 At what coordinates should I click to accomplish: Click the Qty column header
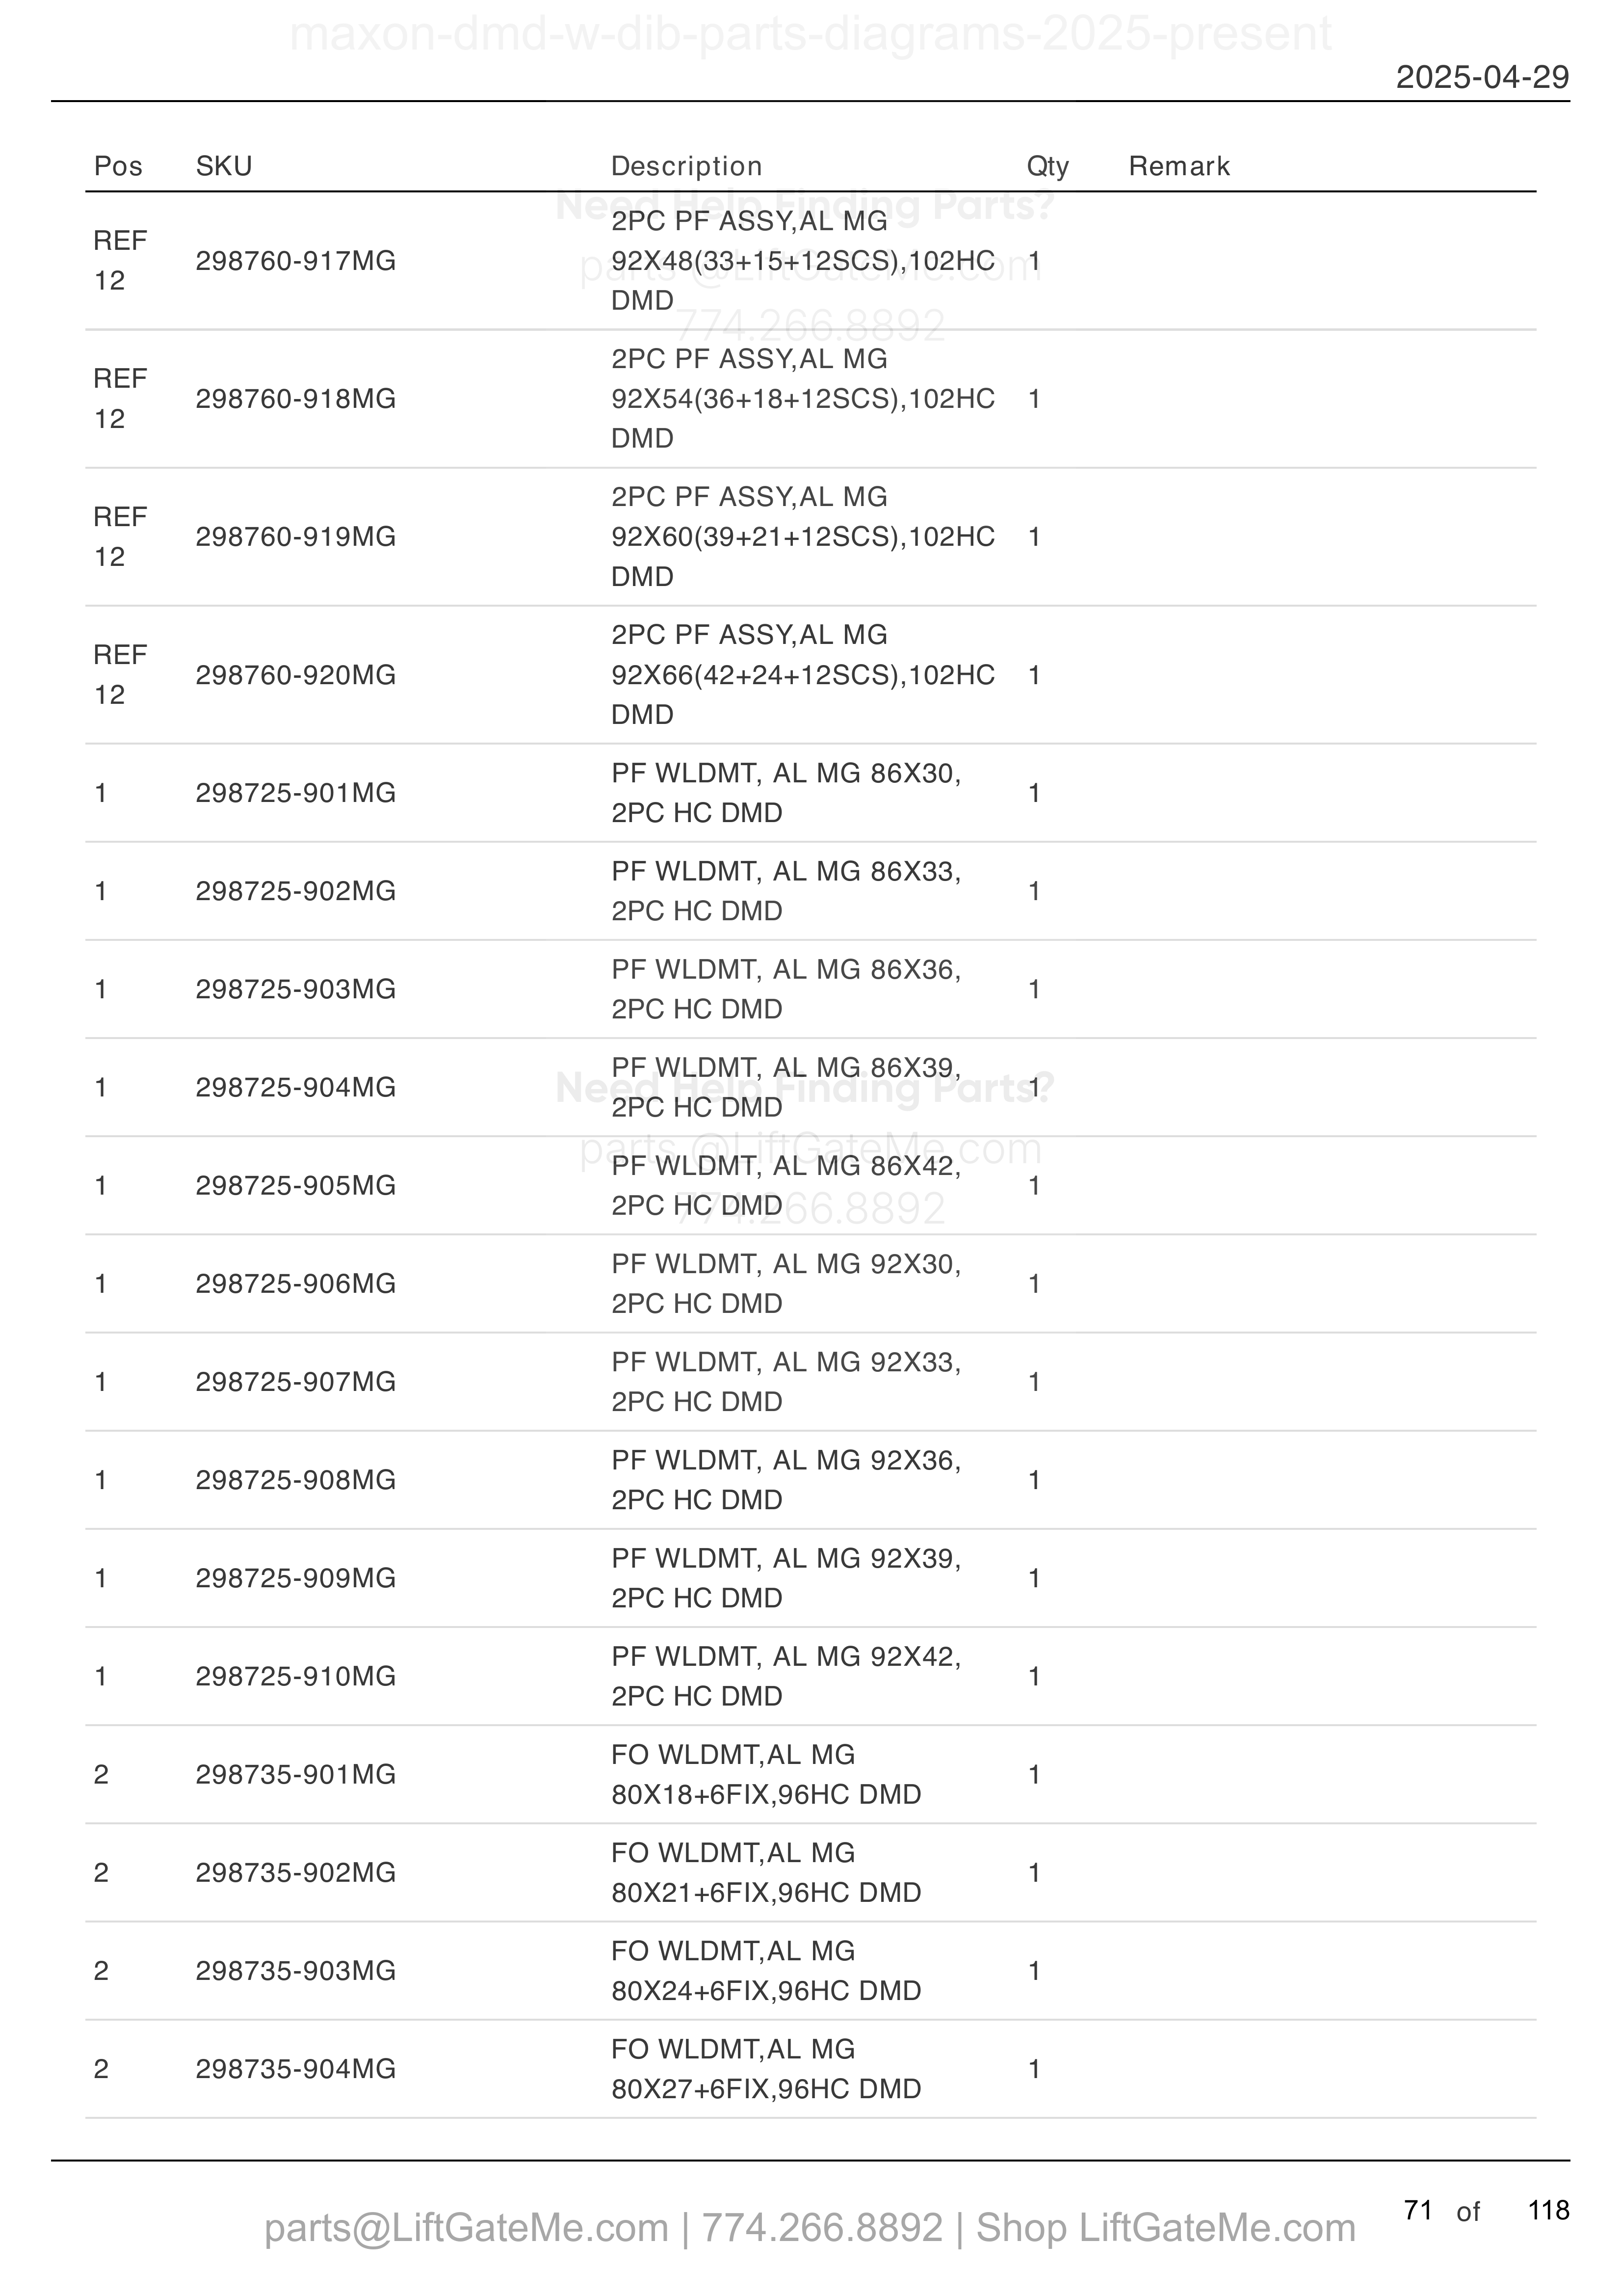click(x=1047, y=166)
